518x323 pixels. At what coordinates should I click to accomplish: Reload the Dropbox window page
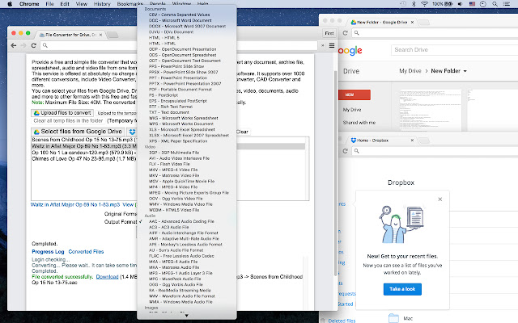click(346, 151)
